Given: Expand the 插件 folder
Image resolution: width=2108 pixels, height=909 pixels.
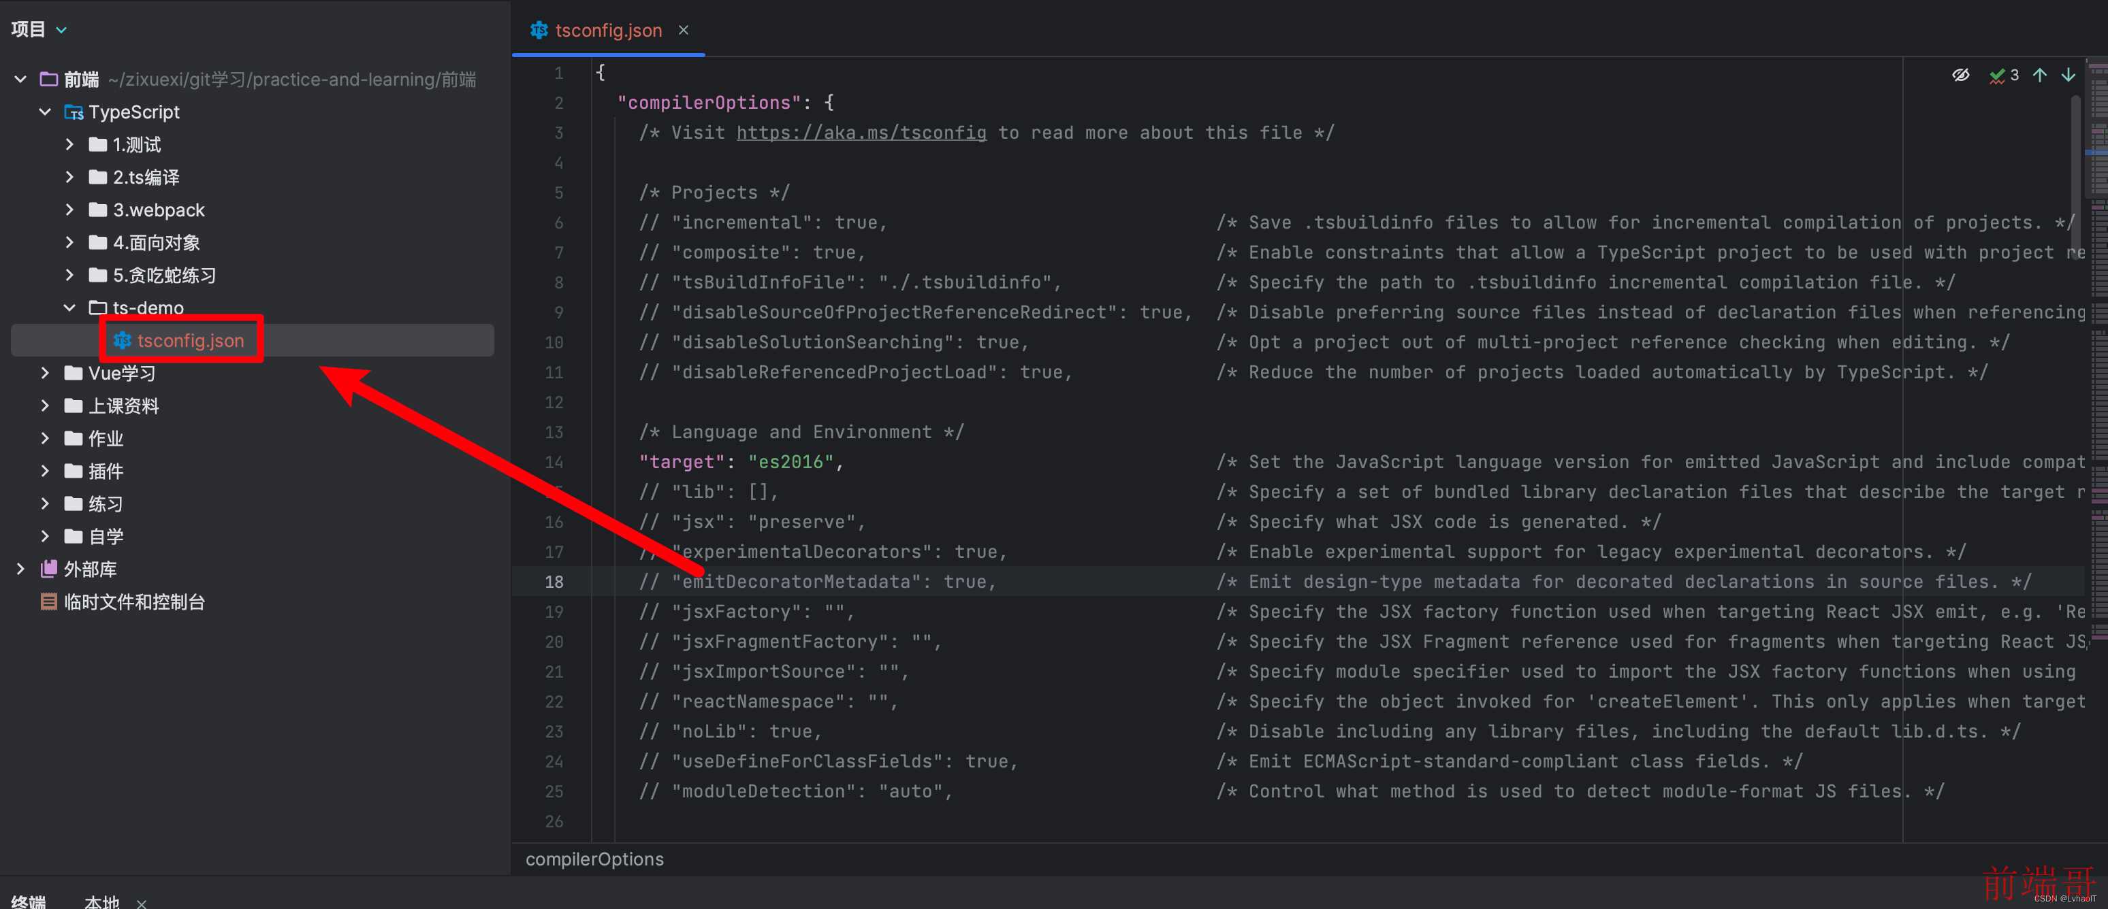Looking at the screenshot, I should [x=45, y=472].
